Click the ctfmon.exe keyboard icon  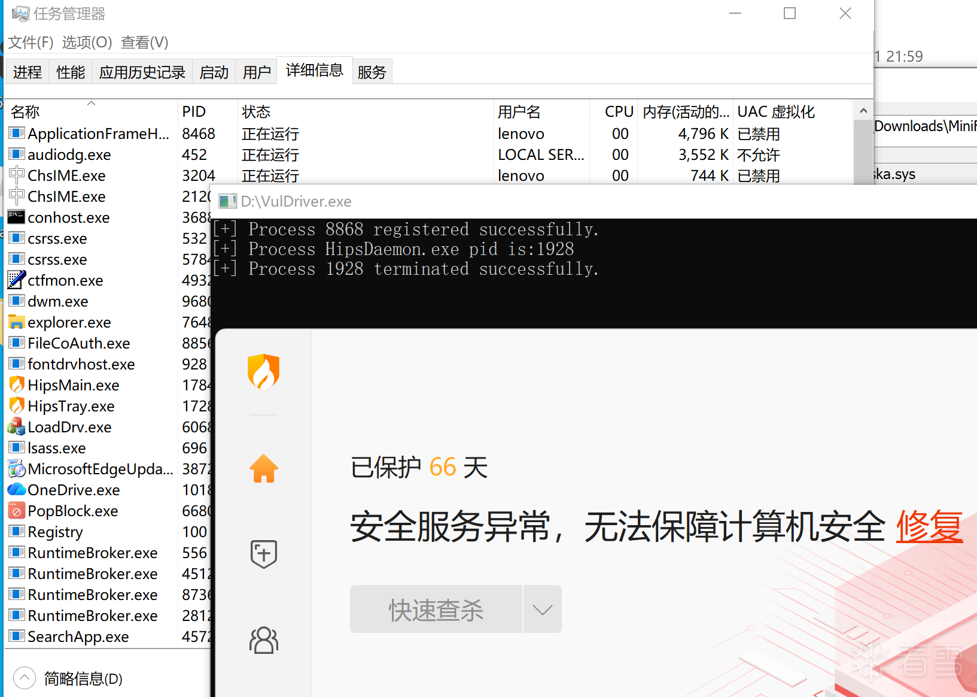[16, 280]
